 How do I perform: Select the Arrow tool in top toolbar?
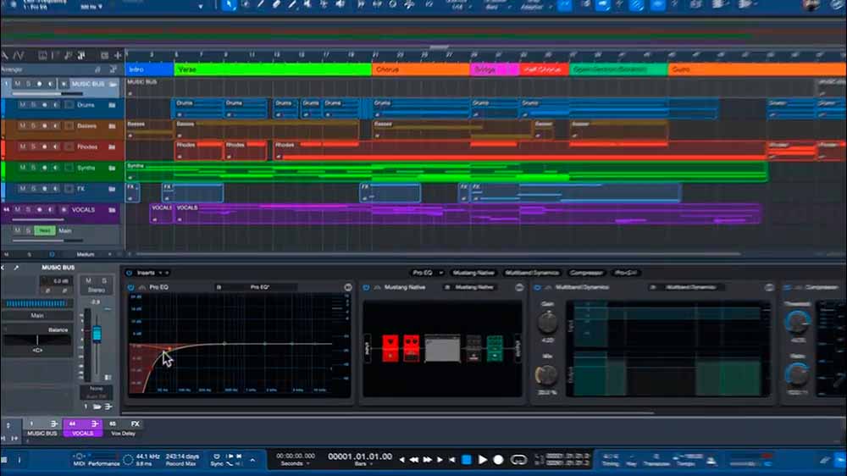pos(229,5)
